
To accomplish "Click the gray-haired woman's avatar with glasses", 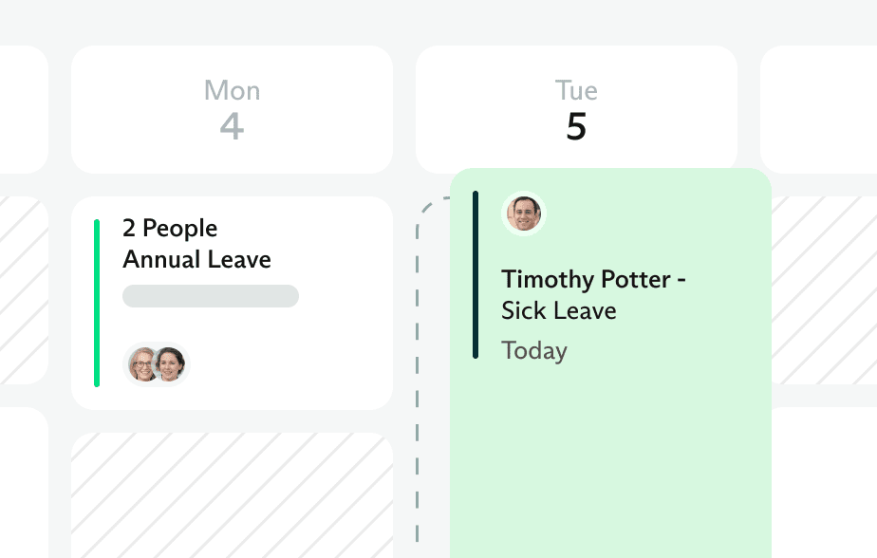I will (143, 363).
